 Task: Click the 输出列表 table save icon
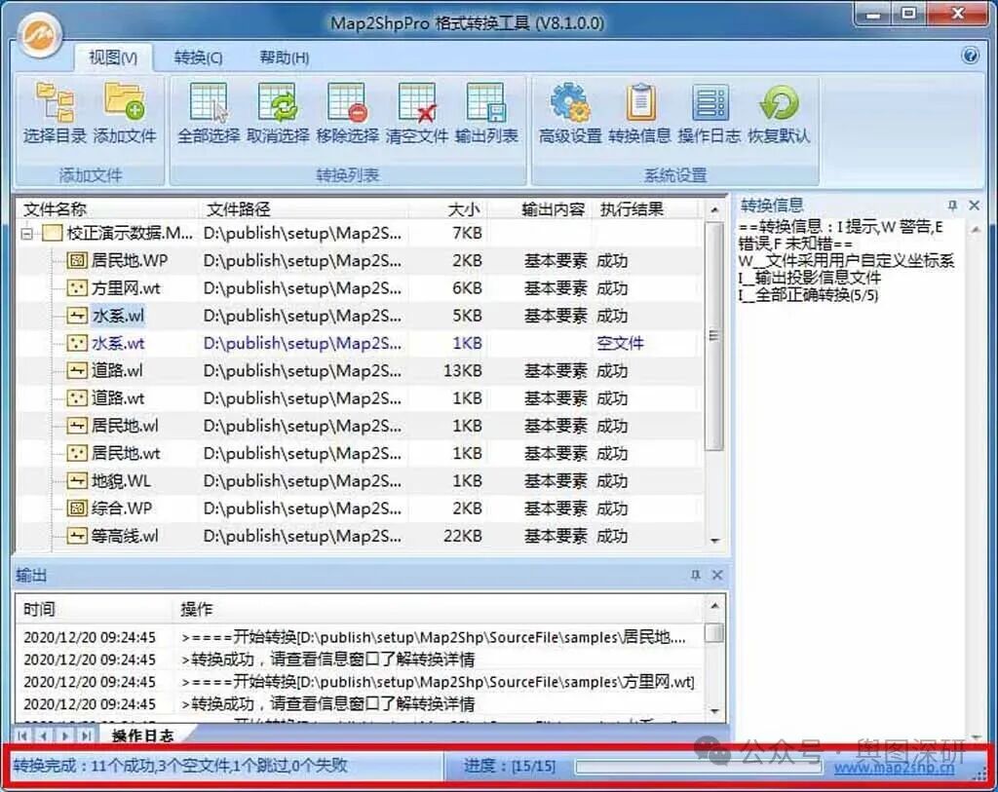coord(486,102)
